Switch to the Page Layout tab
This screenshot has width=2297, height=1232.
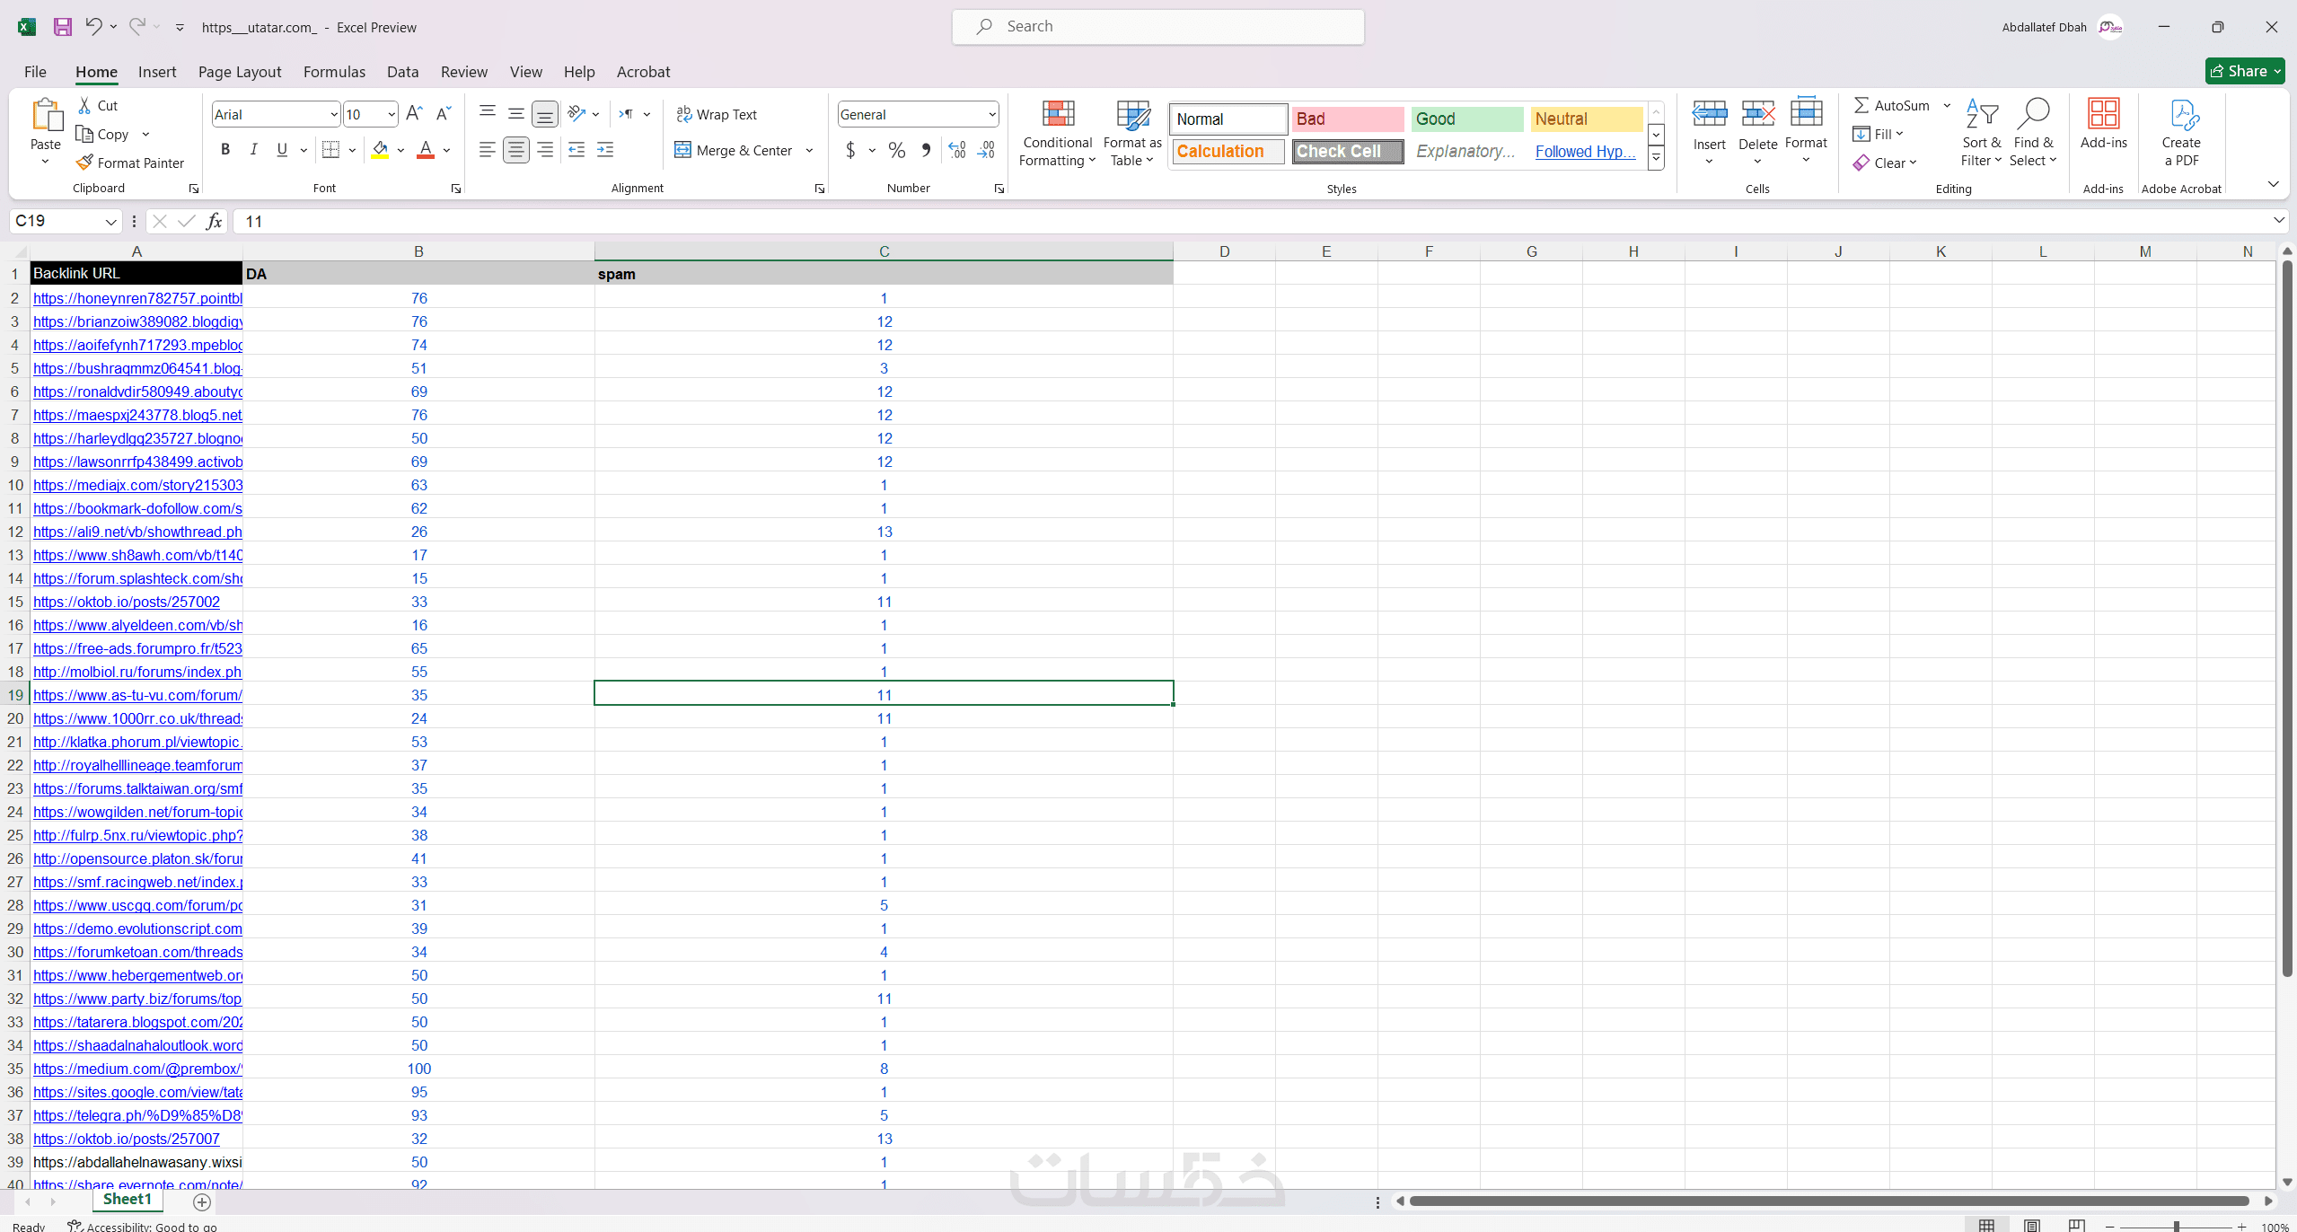(240, 72)
